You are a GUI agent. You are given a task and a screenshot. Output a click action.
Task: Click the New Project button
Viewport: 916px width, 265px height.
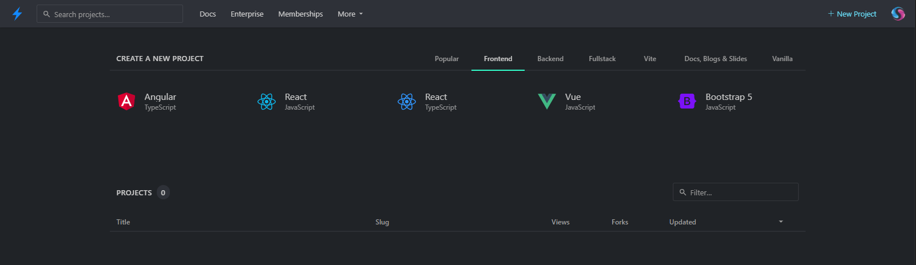(852, 14)
